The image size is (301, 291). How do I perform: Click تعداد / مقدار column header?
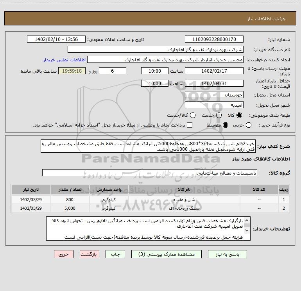click(70, 190)
